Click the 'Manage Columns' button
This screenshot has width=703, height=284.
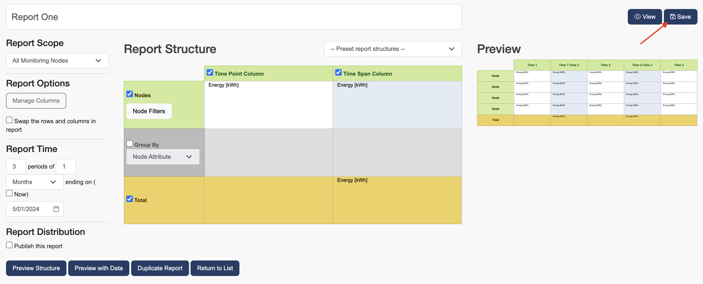pyautogui.click(x=36, y=101)
